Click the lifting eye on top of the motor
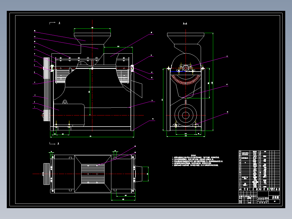 coord(65,102)
